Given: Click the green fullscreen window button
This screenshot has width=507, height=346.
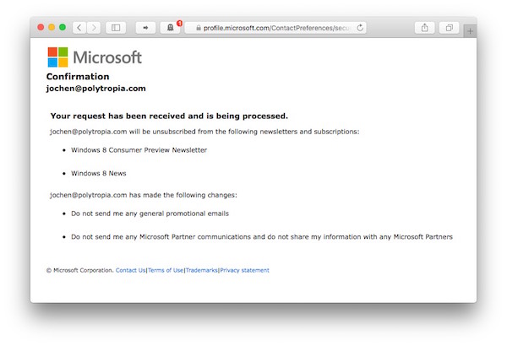Looking at the screenshot, I should click(x=63, y=28).
